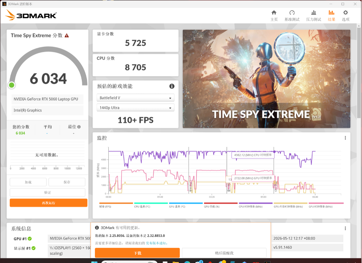Click the 110+ FPS estimate

tap(135, 120)
